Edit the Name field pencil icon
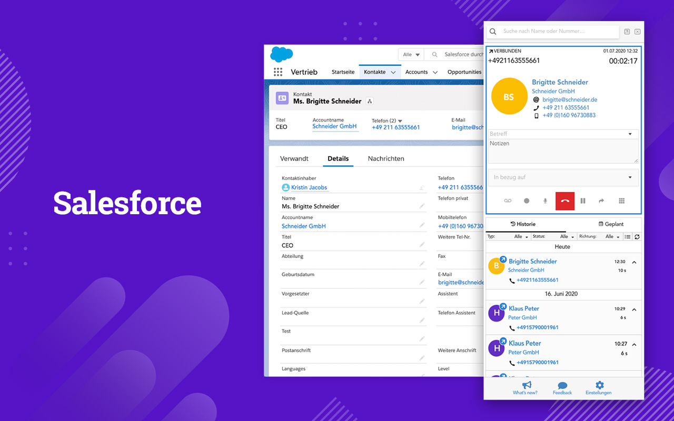 [x=422, y=206]
